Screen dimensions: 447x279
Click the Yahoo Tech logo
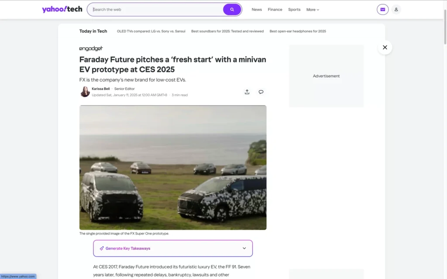(62, 9)
